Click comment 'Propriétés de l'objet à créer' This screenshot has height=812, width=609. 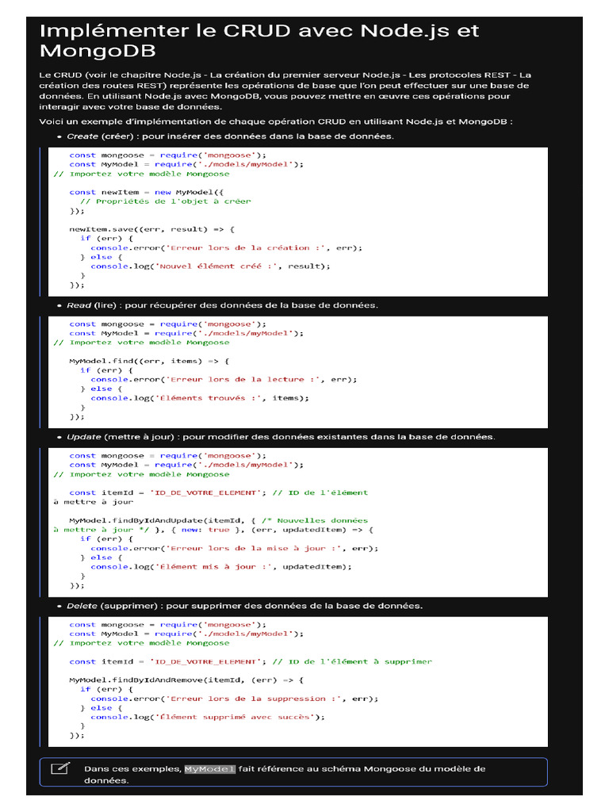point(165,201)
